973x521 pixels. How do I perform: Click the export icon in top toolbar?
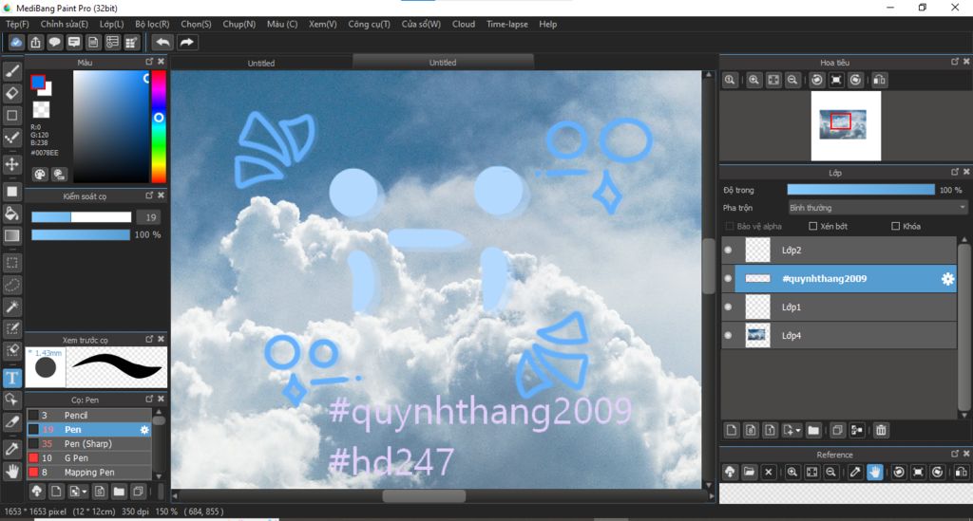pyautogui.click(x=35, y=42)
